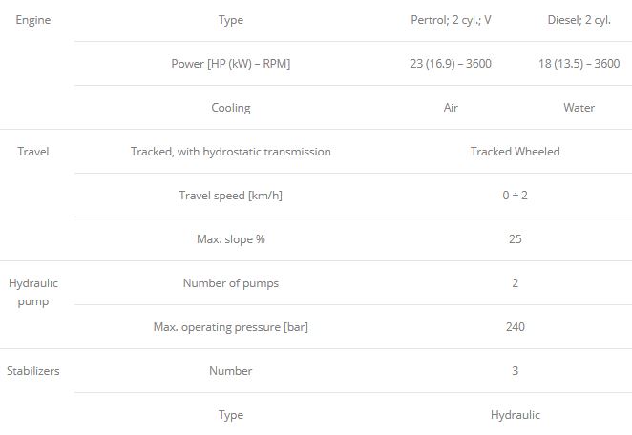632x435 pixels.
Task: Click the "Max. operating pressure [bar]" label
Action: click(230, 327)
